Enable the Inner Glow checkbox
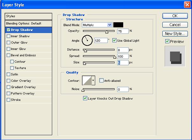Image resolution: width=192 pixels, height=140 pixels. (x=8, y=49)
